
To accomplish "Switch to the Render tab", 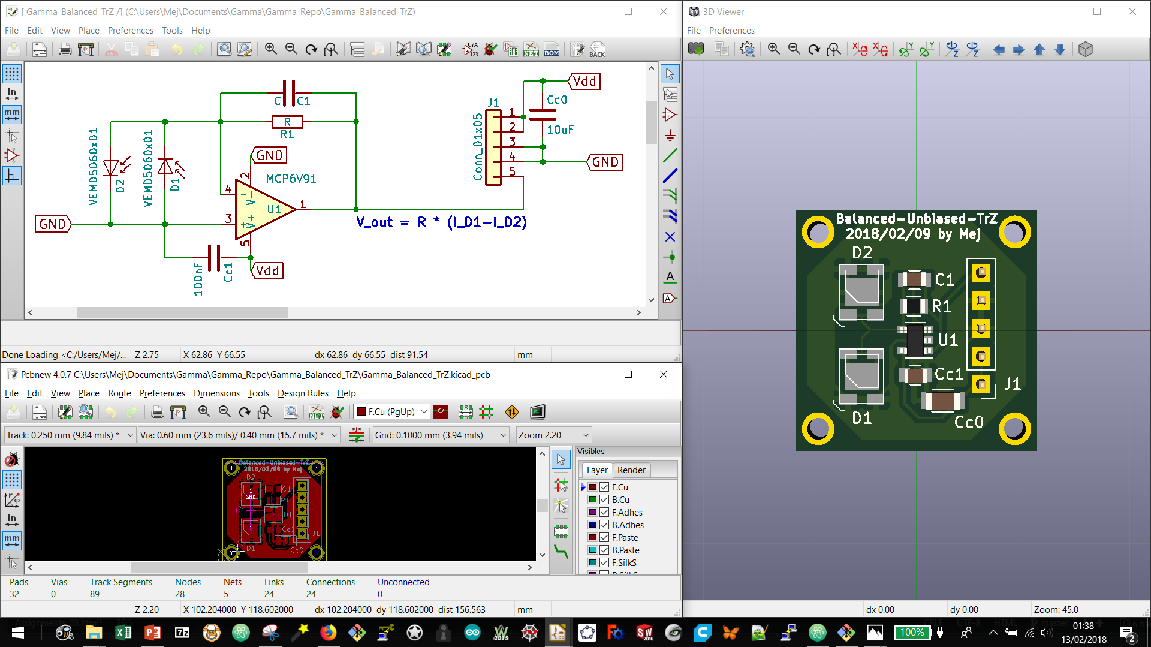I will point(631,470).
